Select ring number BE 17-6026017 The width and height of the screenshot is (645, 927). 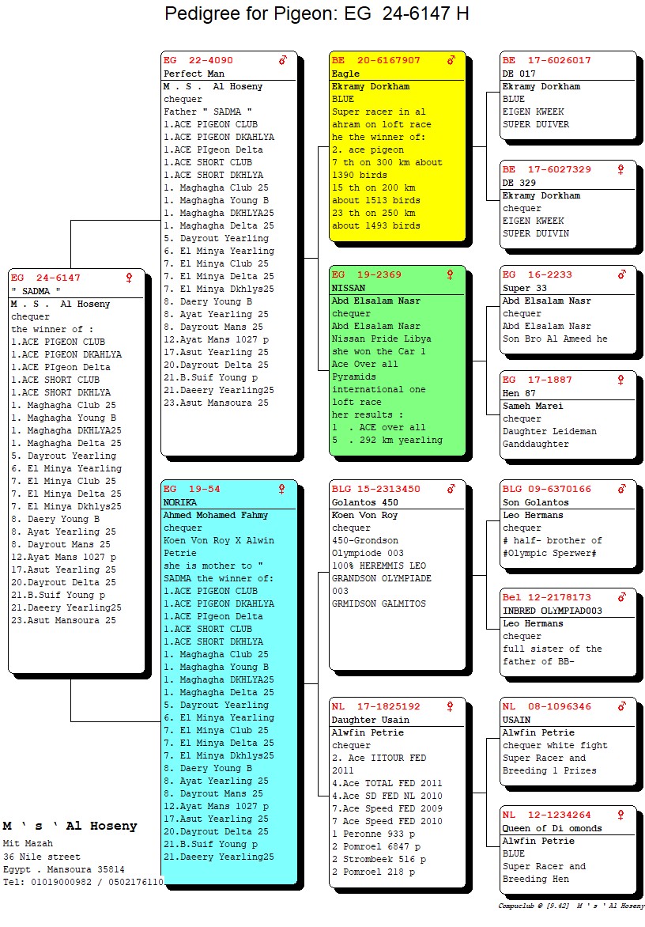pos(546,60)
